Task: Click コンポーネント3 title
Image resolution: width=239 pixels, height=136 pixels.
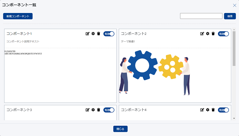Action: [19, 110]
